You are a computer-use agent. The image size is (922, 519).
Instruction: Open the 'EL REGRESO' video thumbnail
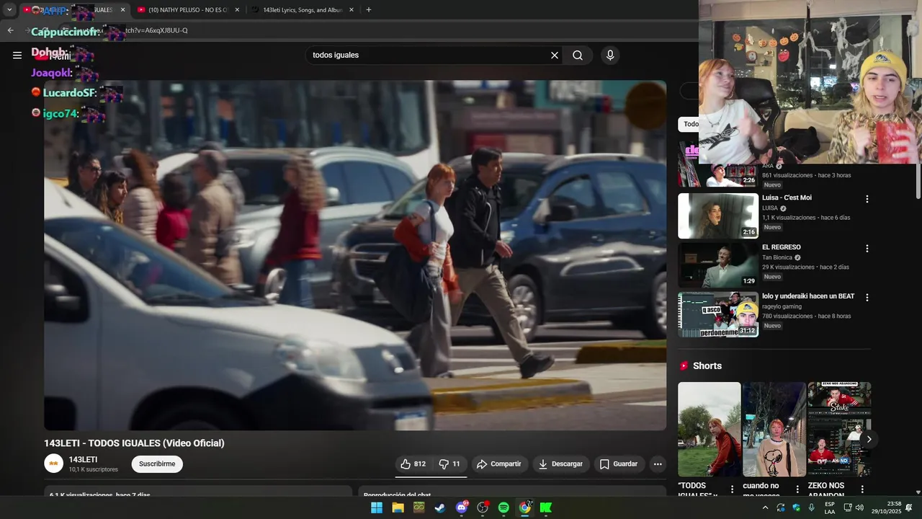tap(718, 265)
